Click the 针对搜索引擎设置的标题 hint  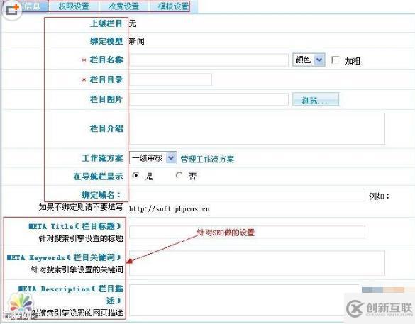click(x=81, y=238)
